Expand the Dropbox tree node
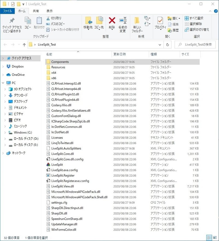 (3, 67)
